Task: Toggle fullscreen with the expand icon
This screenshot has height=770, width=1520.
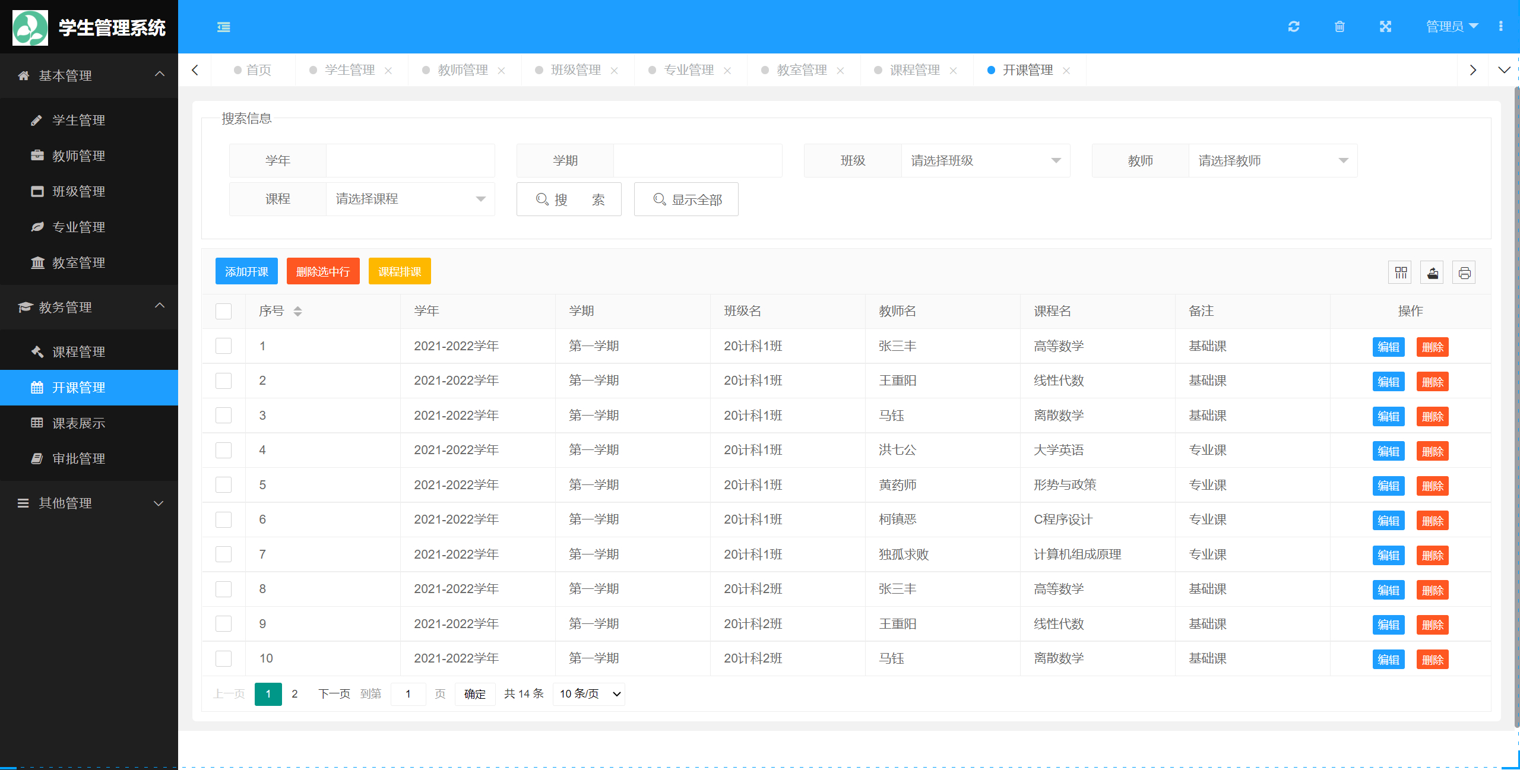Action: coord(1385,27)
